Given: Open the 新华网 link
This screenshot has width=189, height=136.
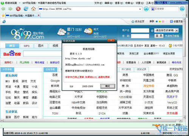Looking at the screenshot, I should click(55, 86).
